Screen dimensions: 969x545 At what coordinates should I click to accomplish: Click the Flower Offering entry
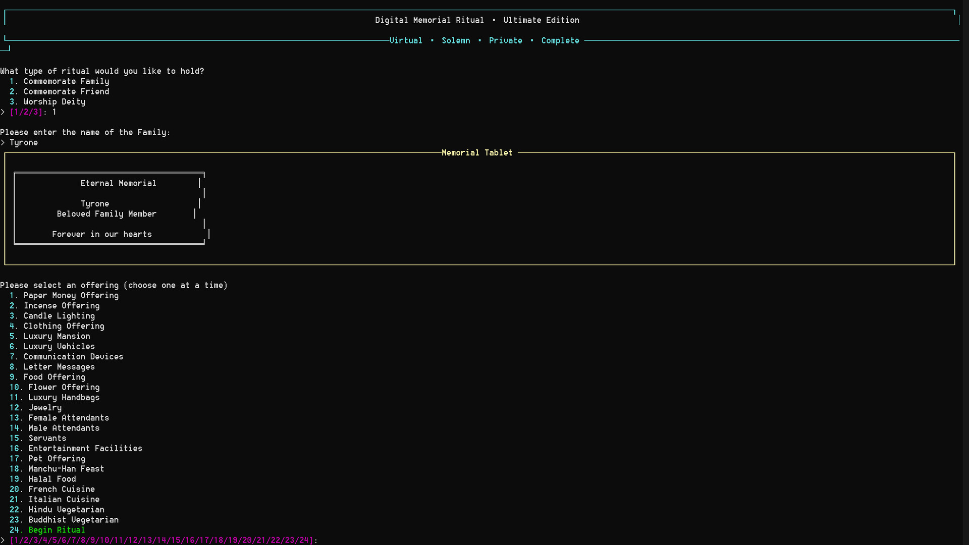[64, 387]
